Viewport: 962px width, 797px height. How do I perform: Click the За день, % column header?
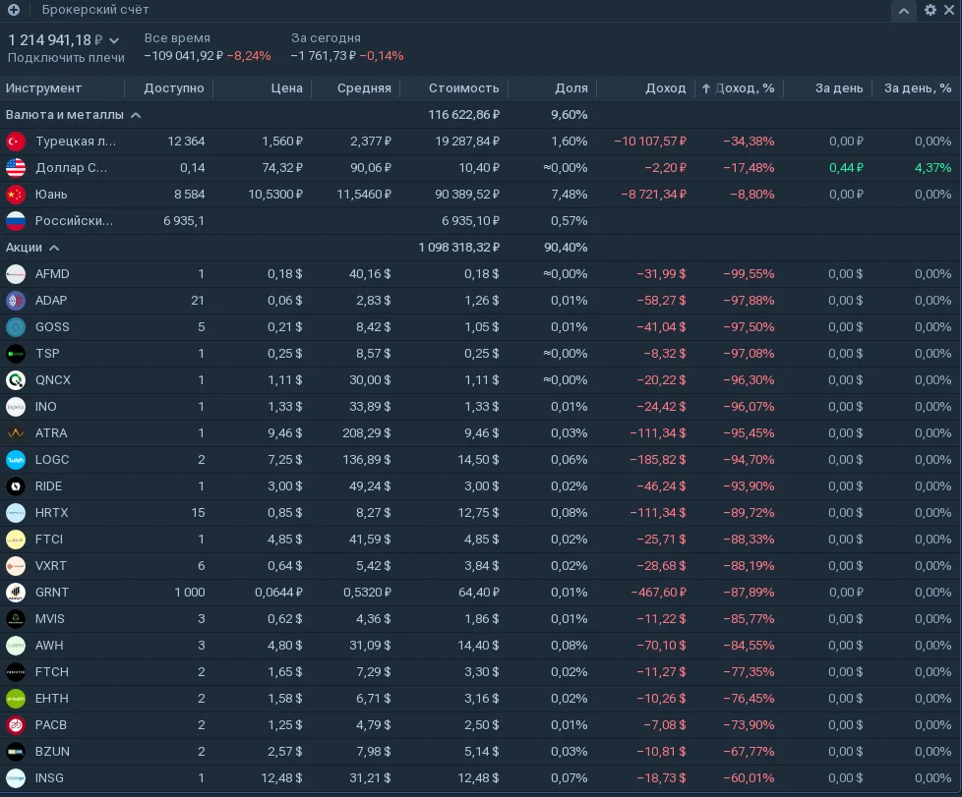pyautogui.click(x=917, y=88)
